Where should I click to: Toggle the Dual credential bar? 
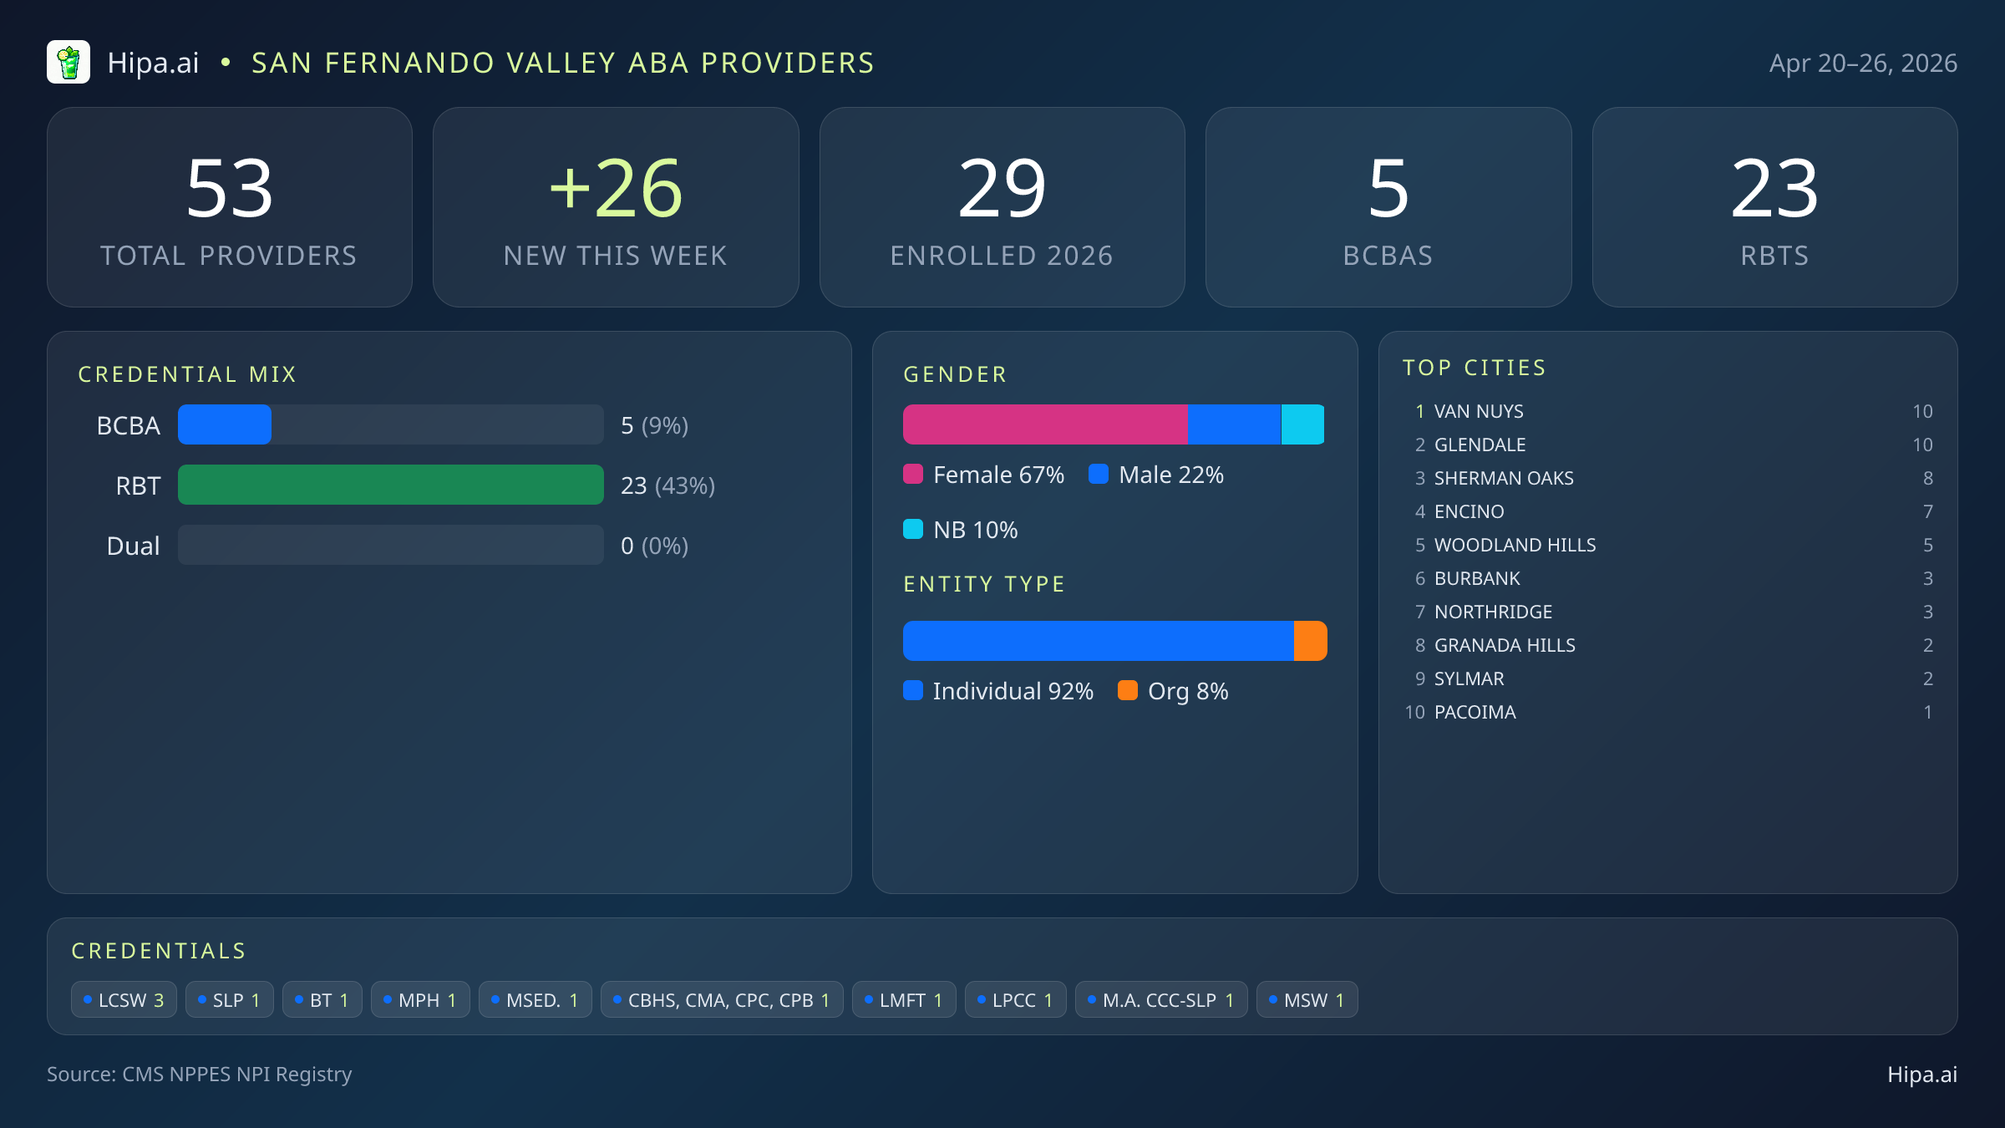(390, 545)
